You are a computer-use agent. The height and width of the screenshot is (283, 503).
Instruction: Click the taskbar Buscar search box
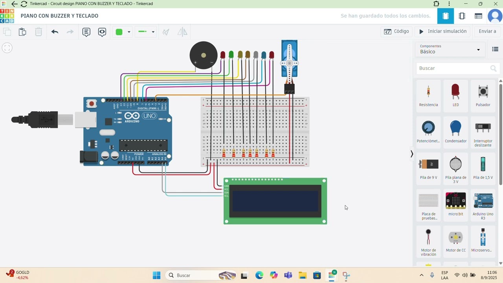click(x=201, y=275)
